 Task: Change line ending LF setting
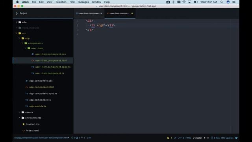pyautogui.click(x=175, y=138)
